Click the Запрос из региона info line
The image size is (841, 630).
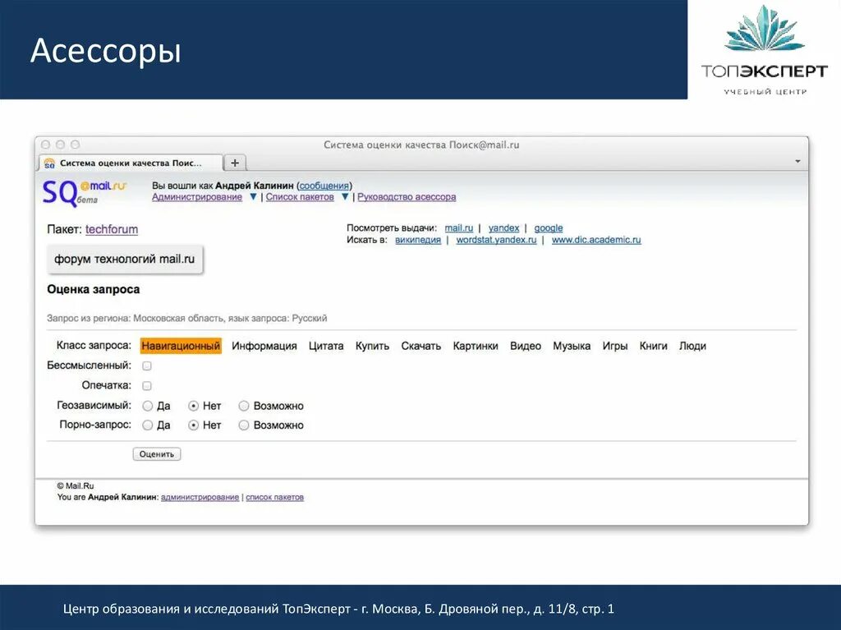tap(186, 318)
